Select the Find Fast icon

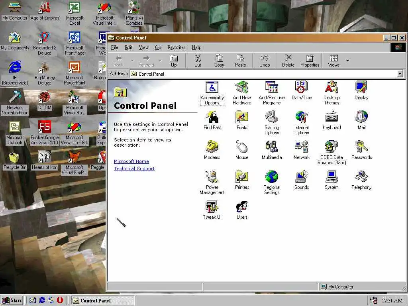[212, 120]
